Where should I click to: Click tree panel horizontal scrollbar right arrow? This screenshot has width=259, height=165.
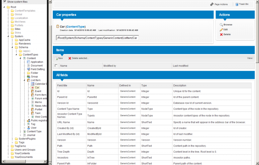[45, 161]
